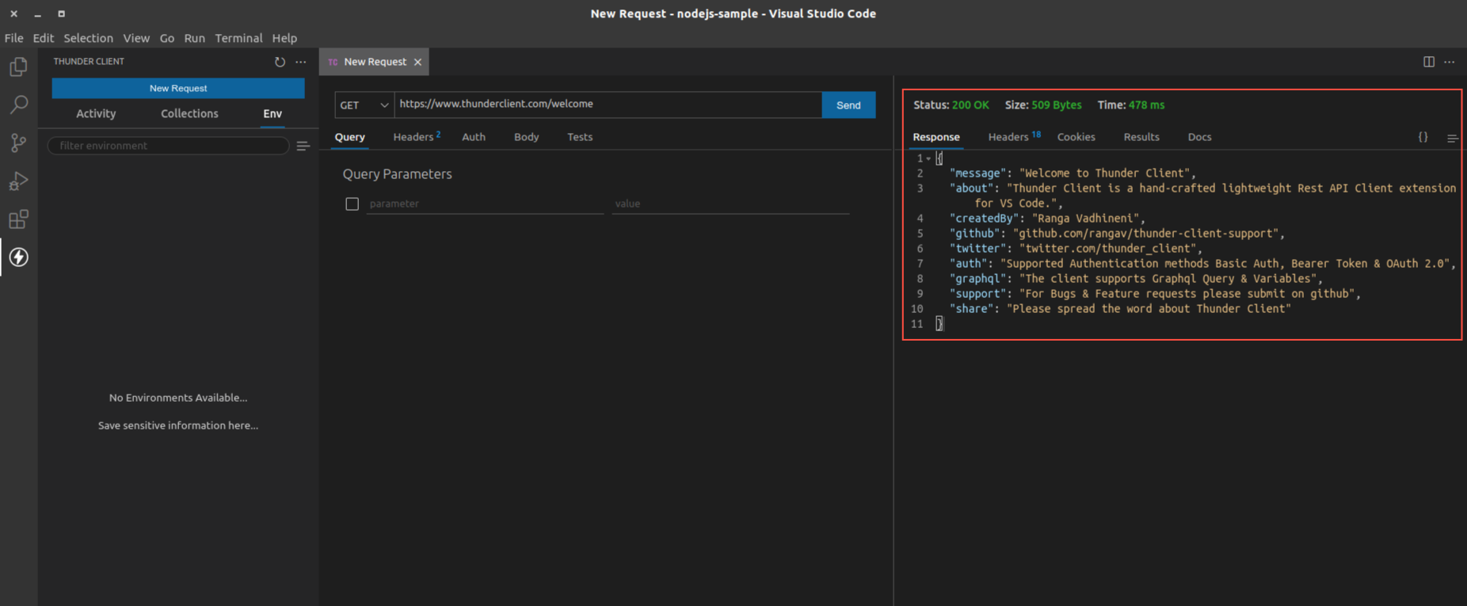The image size is (1467, 606).
Task: Open the Edit menu
Action: coord(44,38)
